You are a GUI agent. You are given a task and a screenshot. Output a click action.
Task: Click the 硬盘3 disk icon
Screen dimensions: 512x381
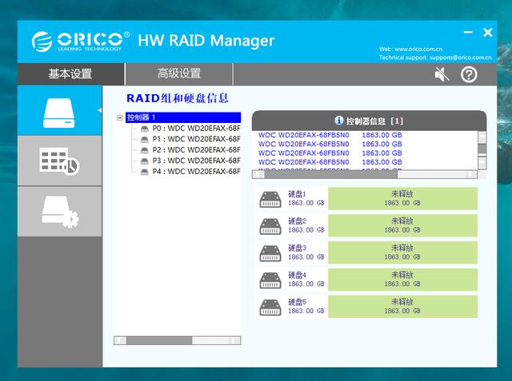click(270, 253)
